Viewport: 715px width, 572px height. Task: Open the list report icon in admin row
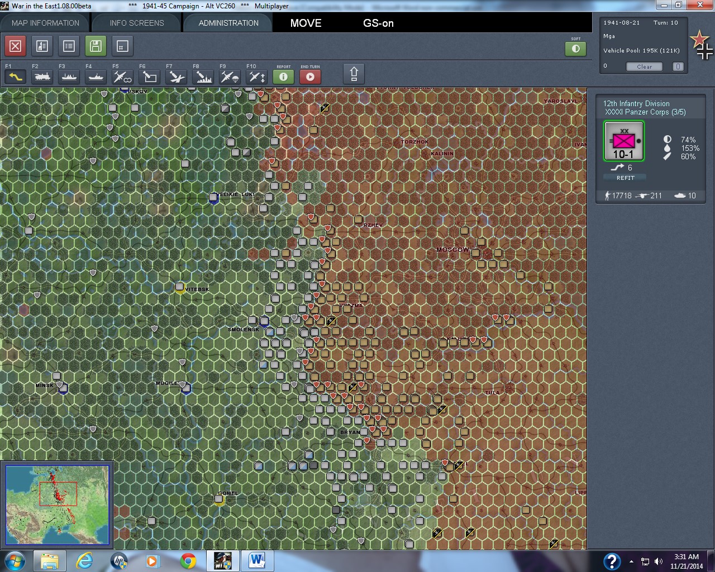point(69,46)
